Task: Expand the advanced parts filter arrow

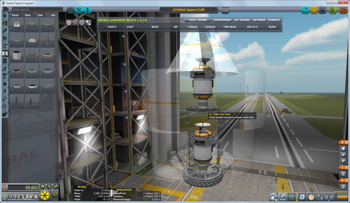Action: pos(5,9)
